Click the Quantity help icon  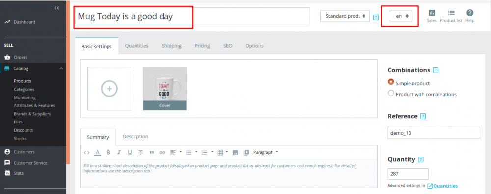[x=421, y=160]
